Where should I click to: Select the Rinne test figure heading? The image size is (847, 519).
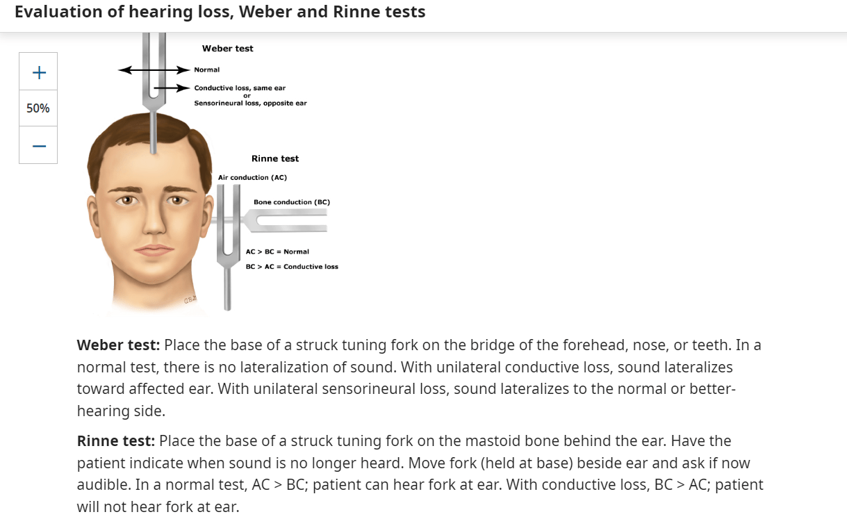click(275, 158)
